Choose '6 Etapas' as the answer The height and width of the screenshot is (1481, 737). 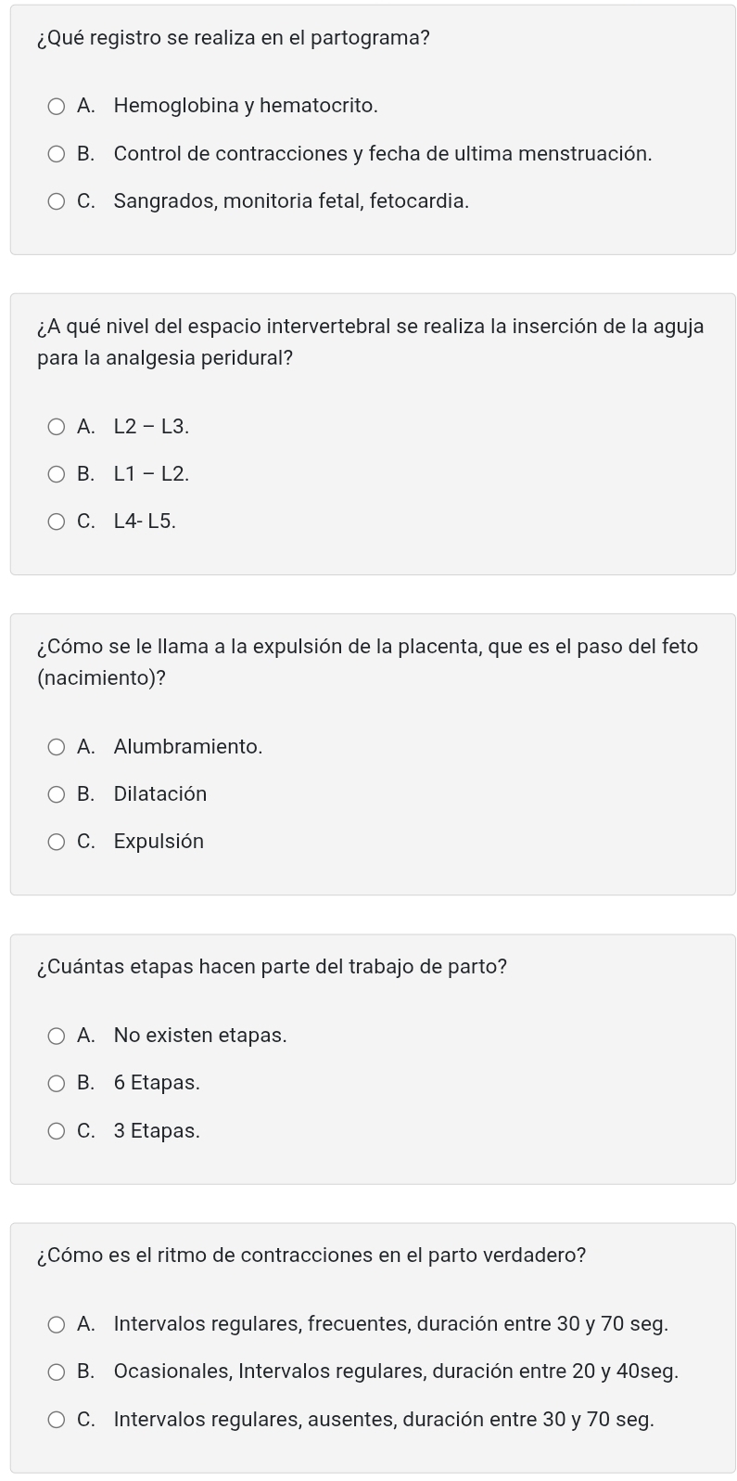(57, 1083)
